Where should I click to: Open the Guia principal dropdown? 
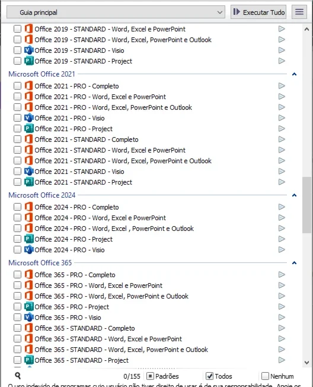(x=116, y=12)
